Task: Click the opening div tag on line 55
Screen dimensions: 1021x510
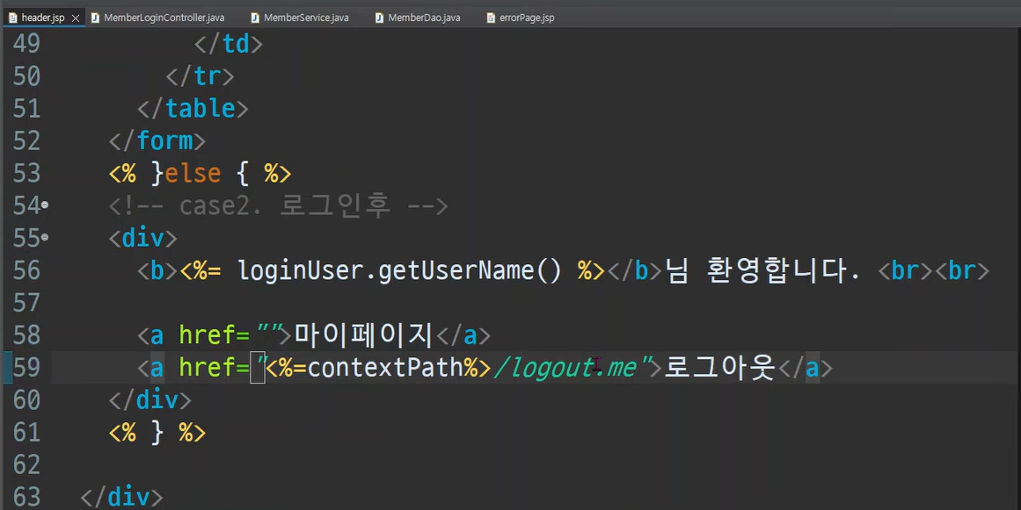Action: point(142,238)
